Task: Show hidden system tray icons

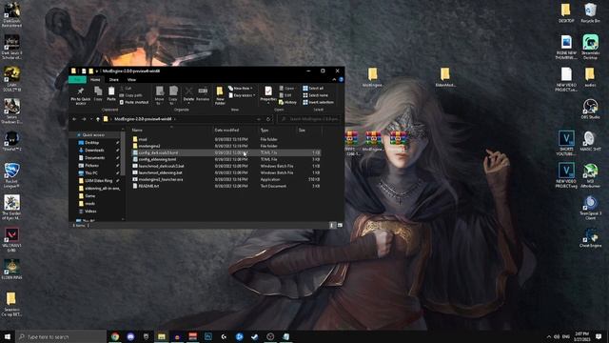Action: (x=548, y=336)
